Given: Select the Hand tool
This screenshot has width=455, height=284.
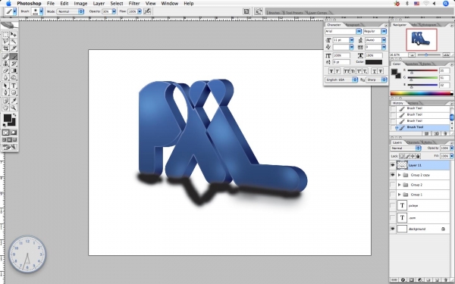Looking at the screenshot, I should (5, 108).
